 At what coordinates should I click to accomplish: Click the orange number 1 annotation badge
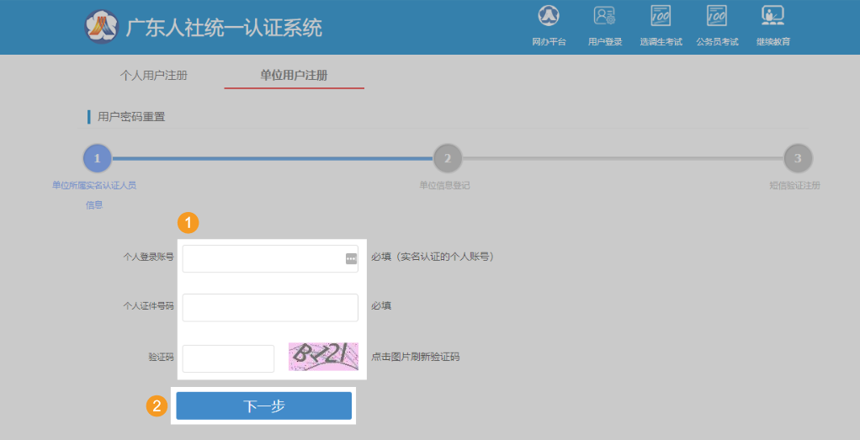pos(190,223)
